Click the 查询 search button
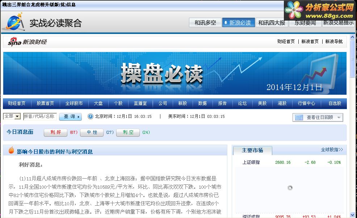The height and width of the screenshot is (218, 357). [x=70, y=117]
